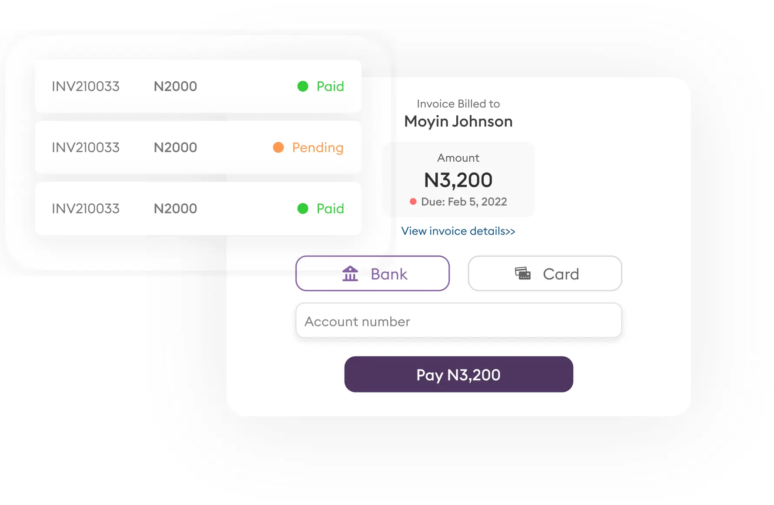Select Bank payment method
774x505 pixels.
click(372, 273)
